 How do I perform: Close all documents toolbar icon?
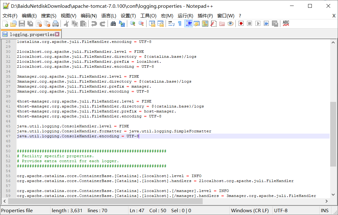click(x=47, y=24)
